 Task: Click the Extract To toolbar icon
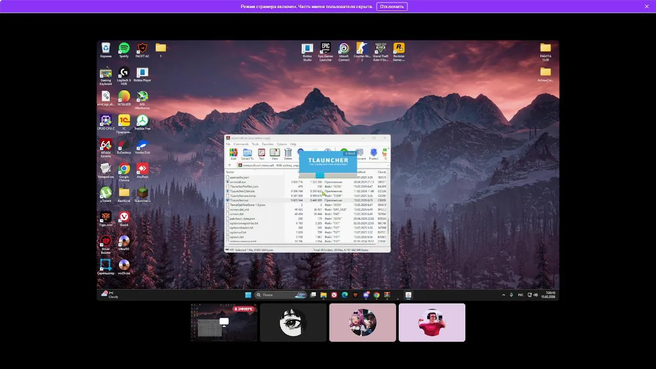pos(248,154)
